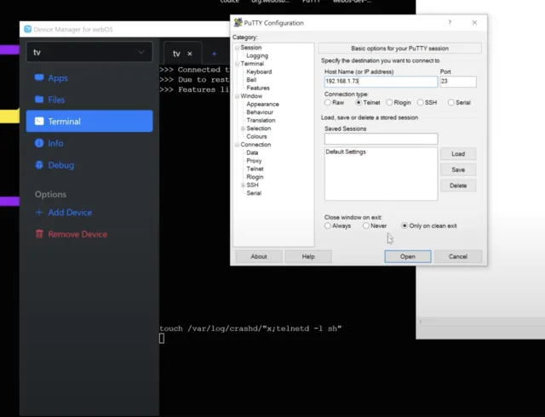Viewport: 545px width, 417px height.
Task: Expand the SSH tree node
Action: 243,186
